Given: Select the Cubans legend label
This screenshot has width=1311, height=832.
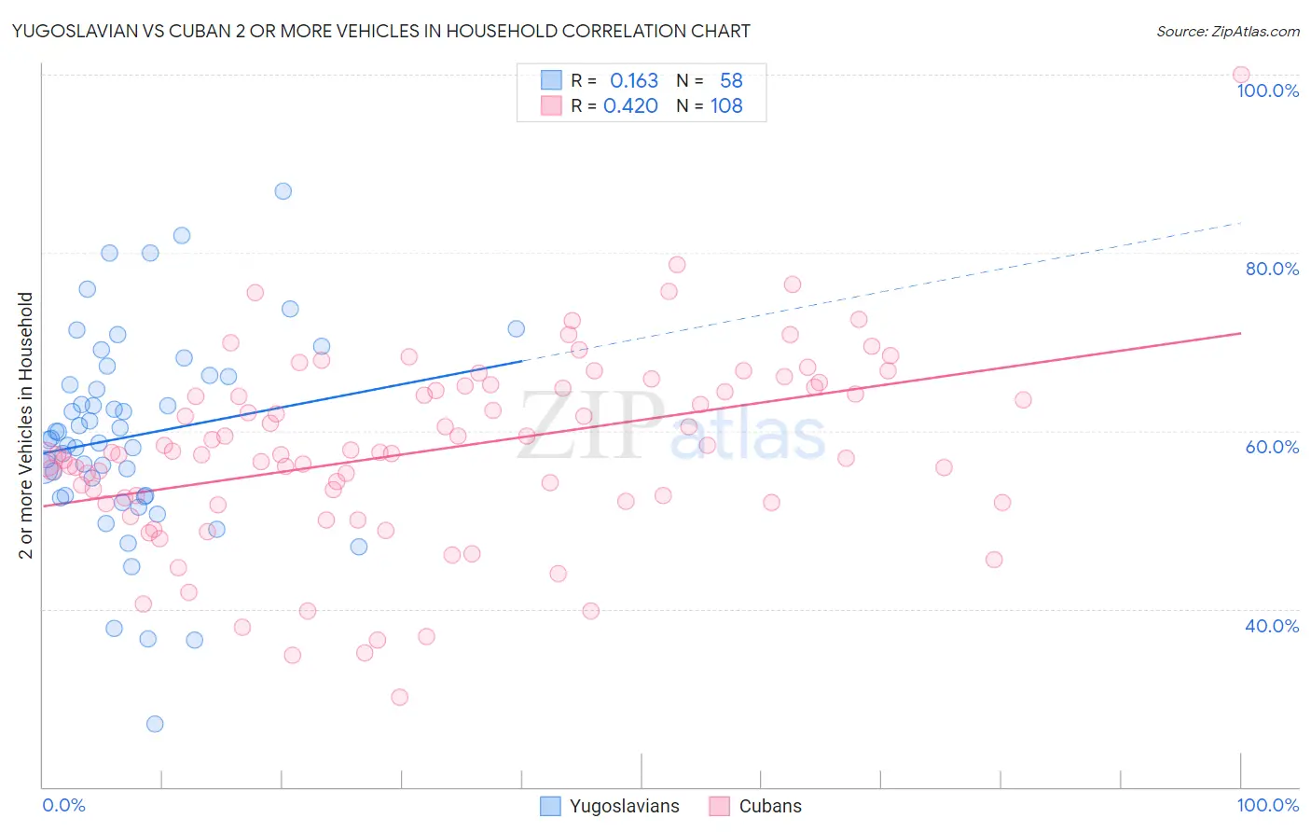Looking at the screenshot, I should (x=770, y=806).
